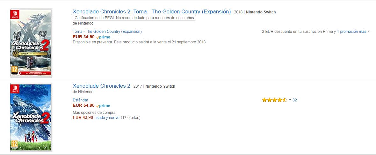Expand the promotions dropdown arrow
The height and width of the screenshot is (155, 376).
[x=369, y=32]
